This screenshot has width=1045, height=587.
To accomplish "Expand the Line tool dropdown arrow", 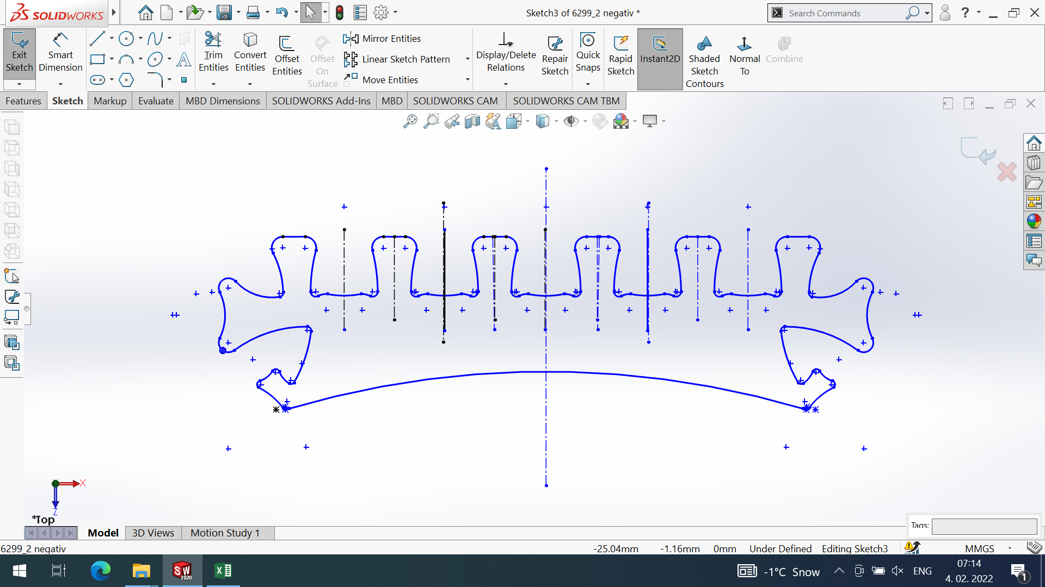I will pyautogui.click(x=112, y=39).
